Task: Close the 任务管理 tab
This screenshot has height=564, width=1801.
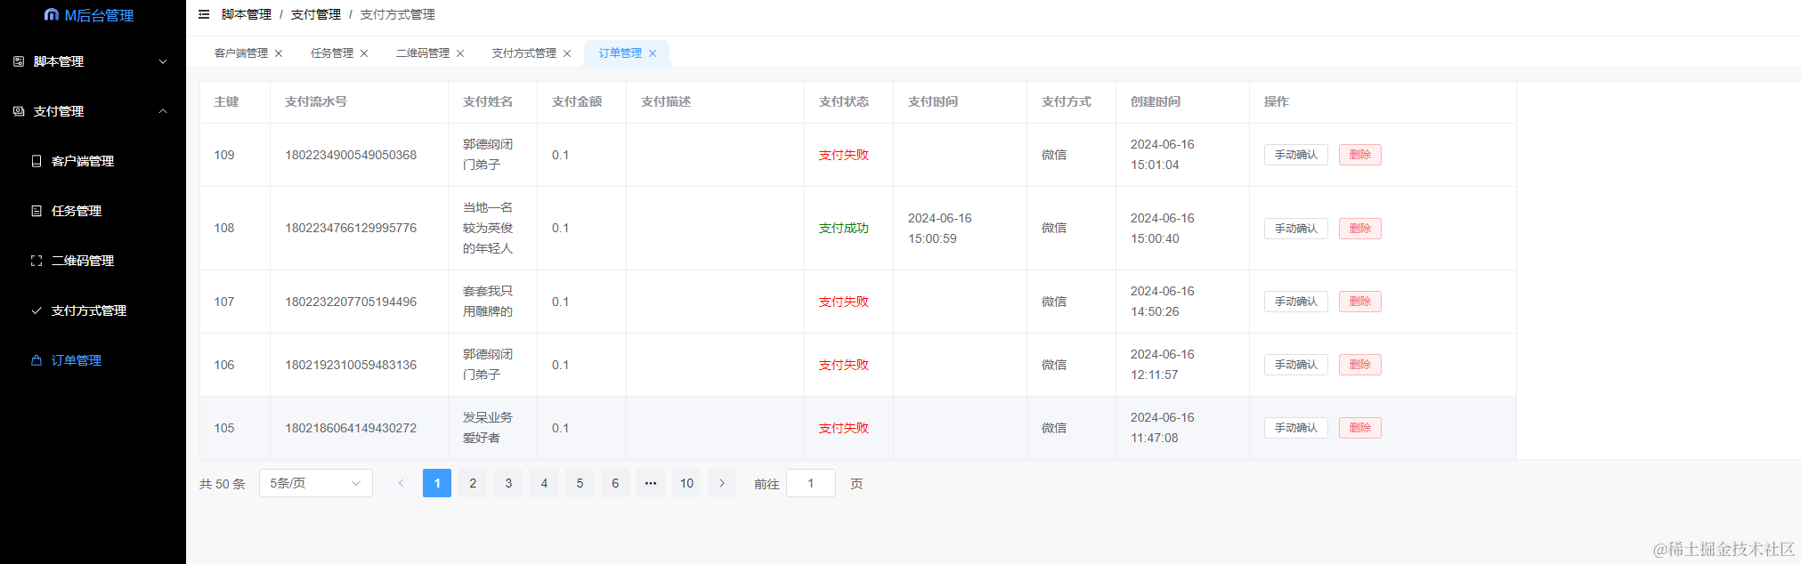Action: pos(364,53)
